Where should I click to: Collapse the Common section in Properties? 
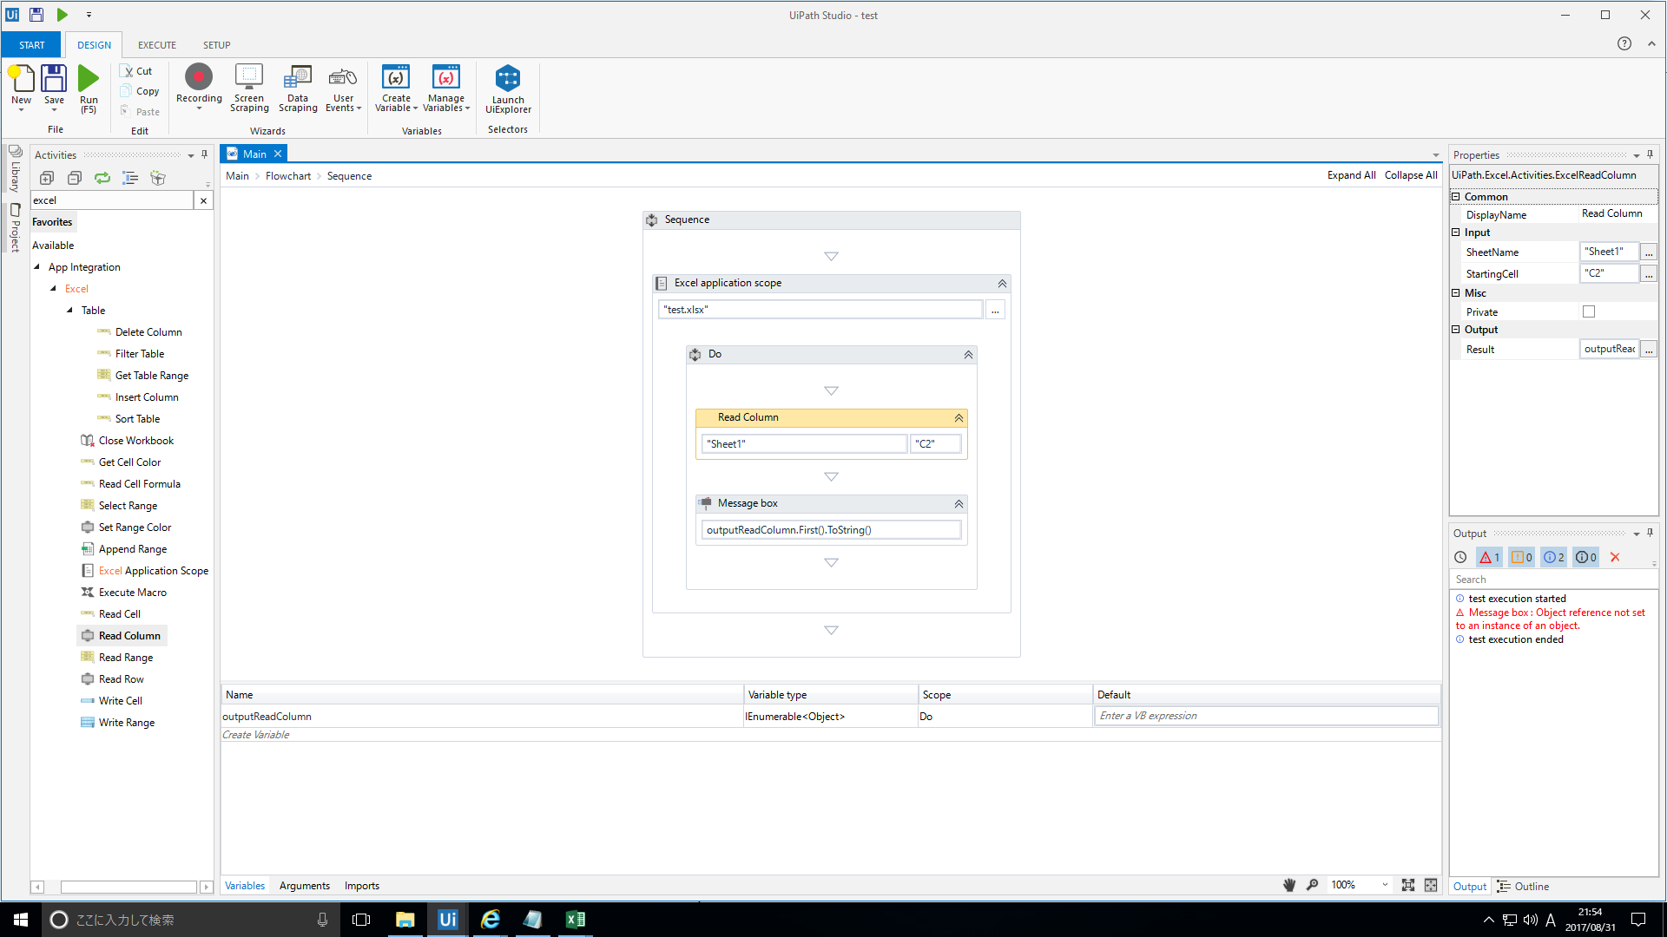(1456, 197)
